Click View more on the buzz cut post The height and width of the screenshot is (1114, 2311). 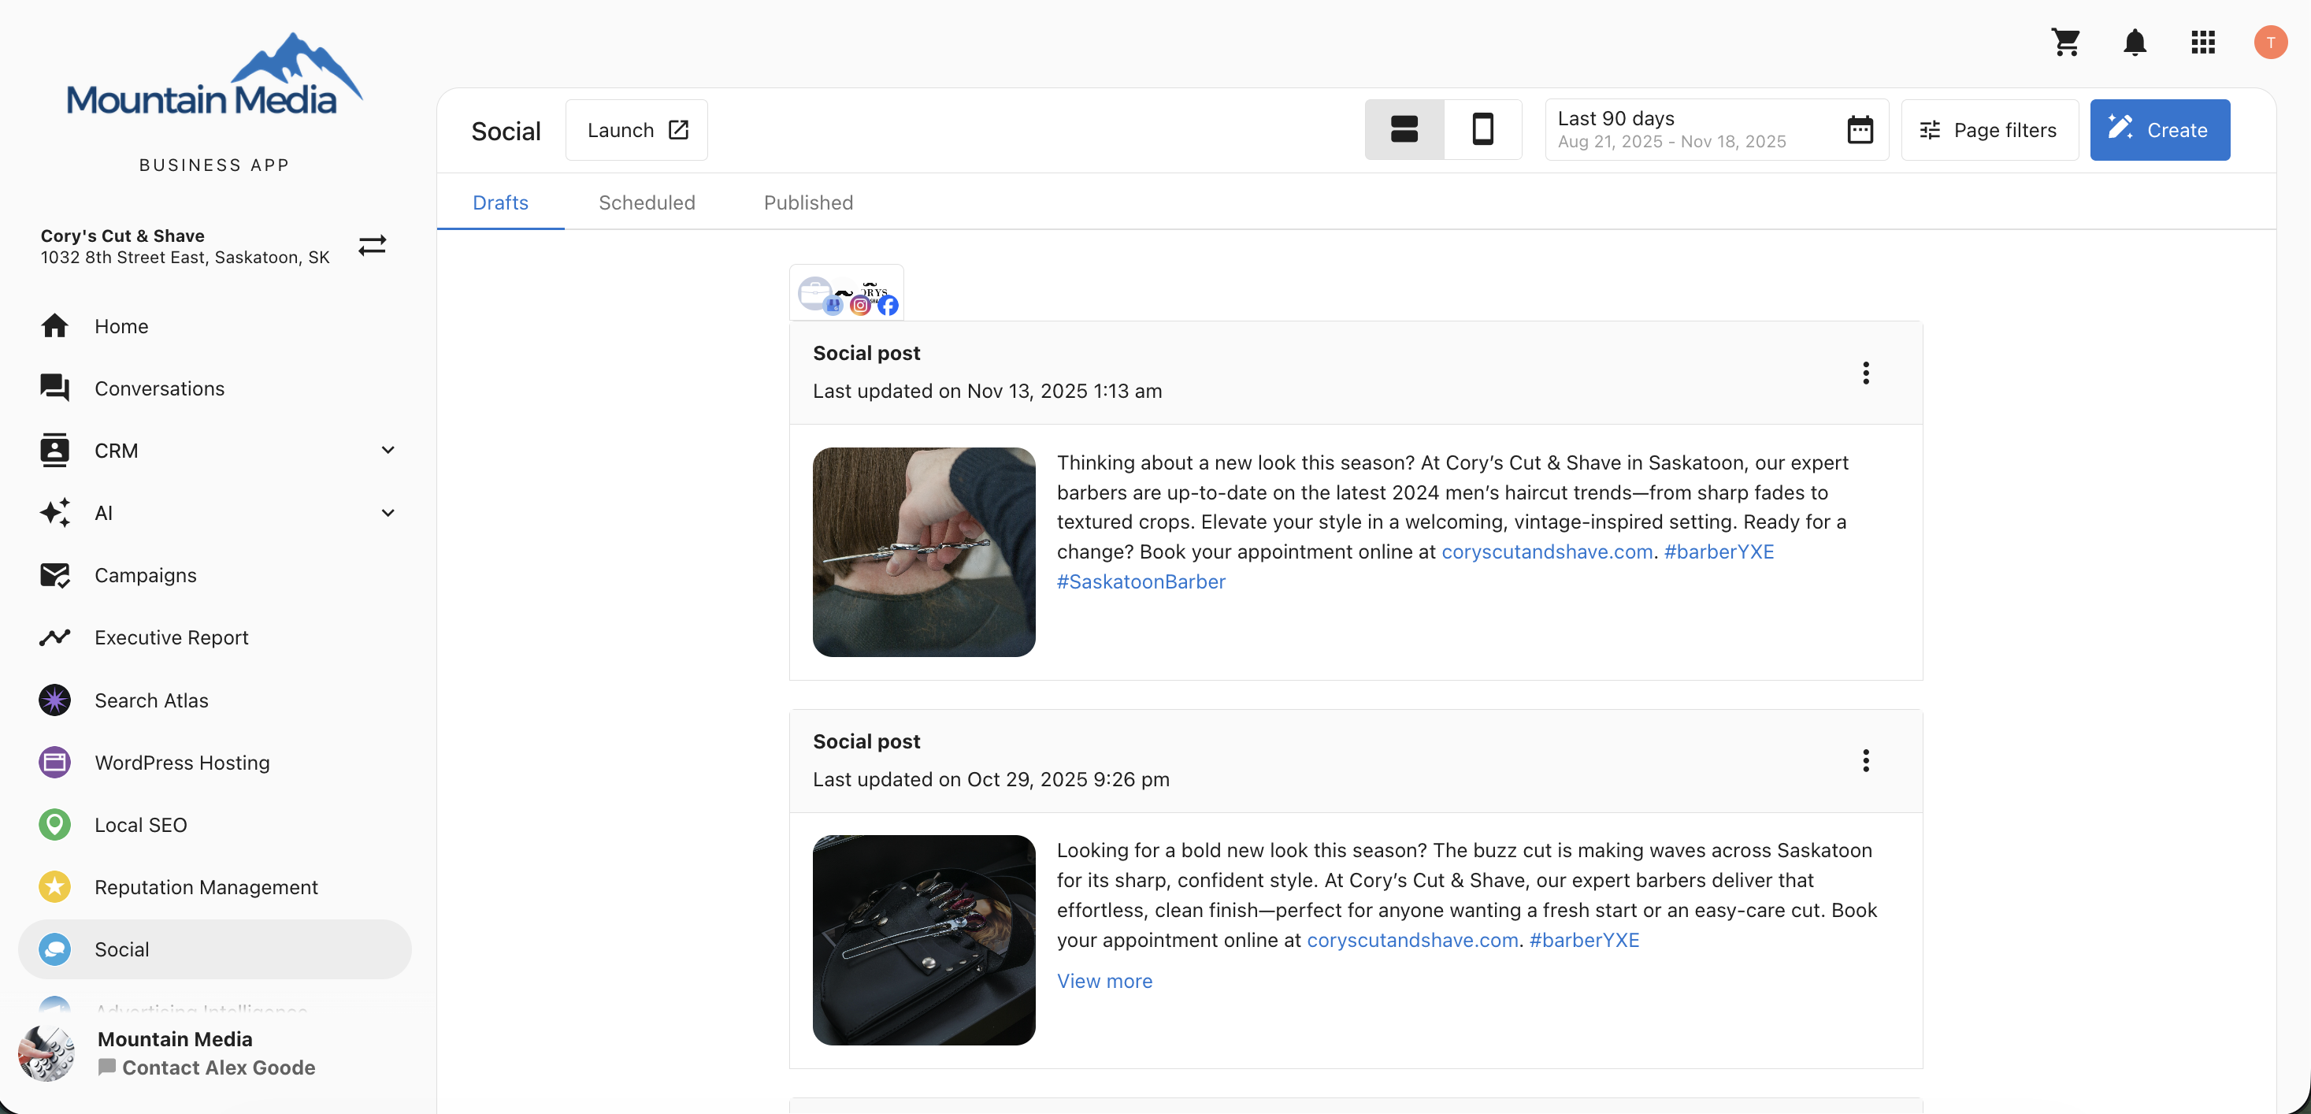(x=1104, y=980)
